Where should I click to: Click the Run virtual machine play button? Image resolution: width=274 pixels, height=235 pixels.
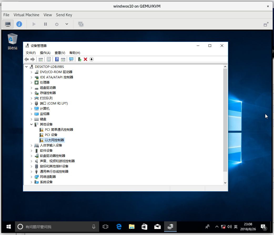coord(34,24)
